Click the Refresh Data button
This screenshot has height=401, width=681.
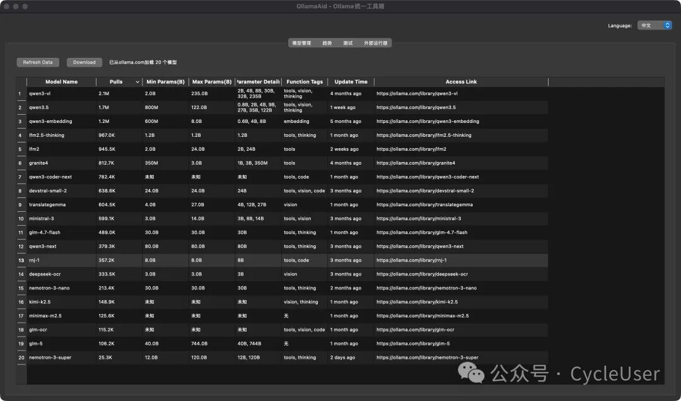pyautogui.click(x=38, y=62)
